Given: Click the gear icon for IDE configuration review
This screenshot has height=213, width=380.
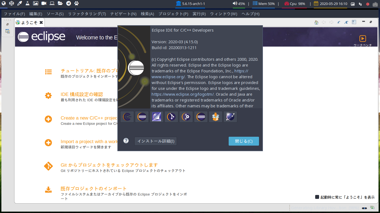Looking at the screenshot, I should click(48, 96).
